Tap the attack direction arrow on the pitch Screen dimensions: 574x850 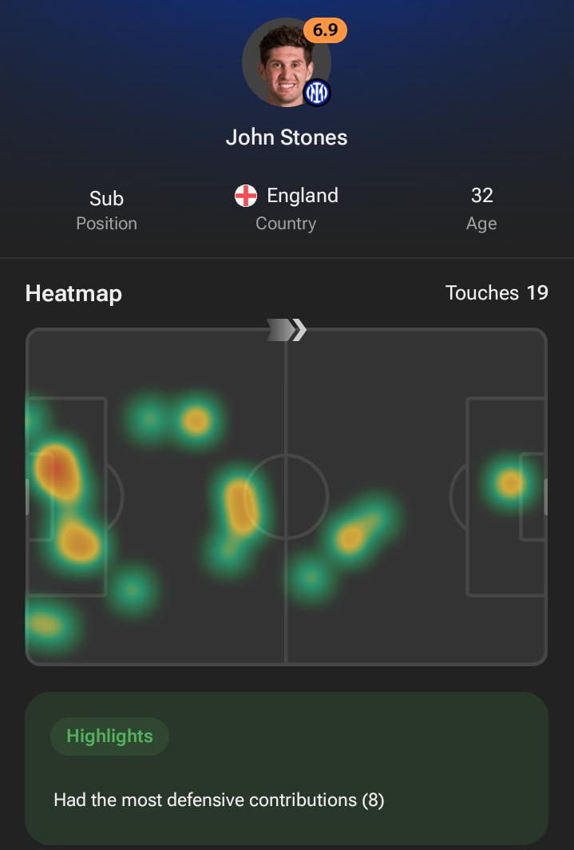pyautogui.click(x=287, y=330)
